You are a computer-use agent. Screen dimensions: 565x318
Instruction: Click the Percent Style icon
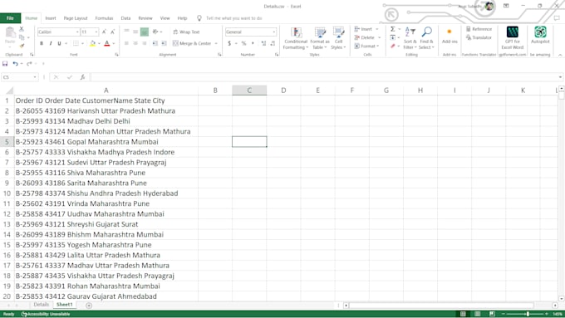(x=243, y=43)
